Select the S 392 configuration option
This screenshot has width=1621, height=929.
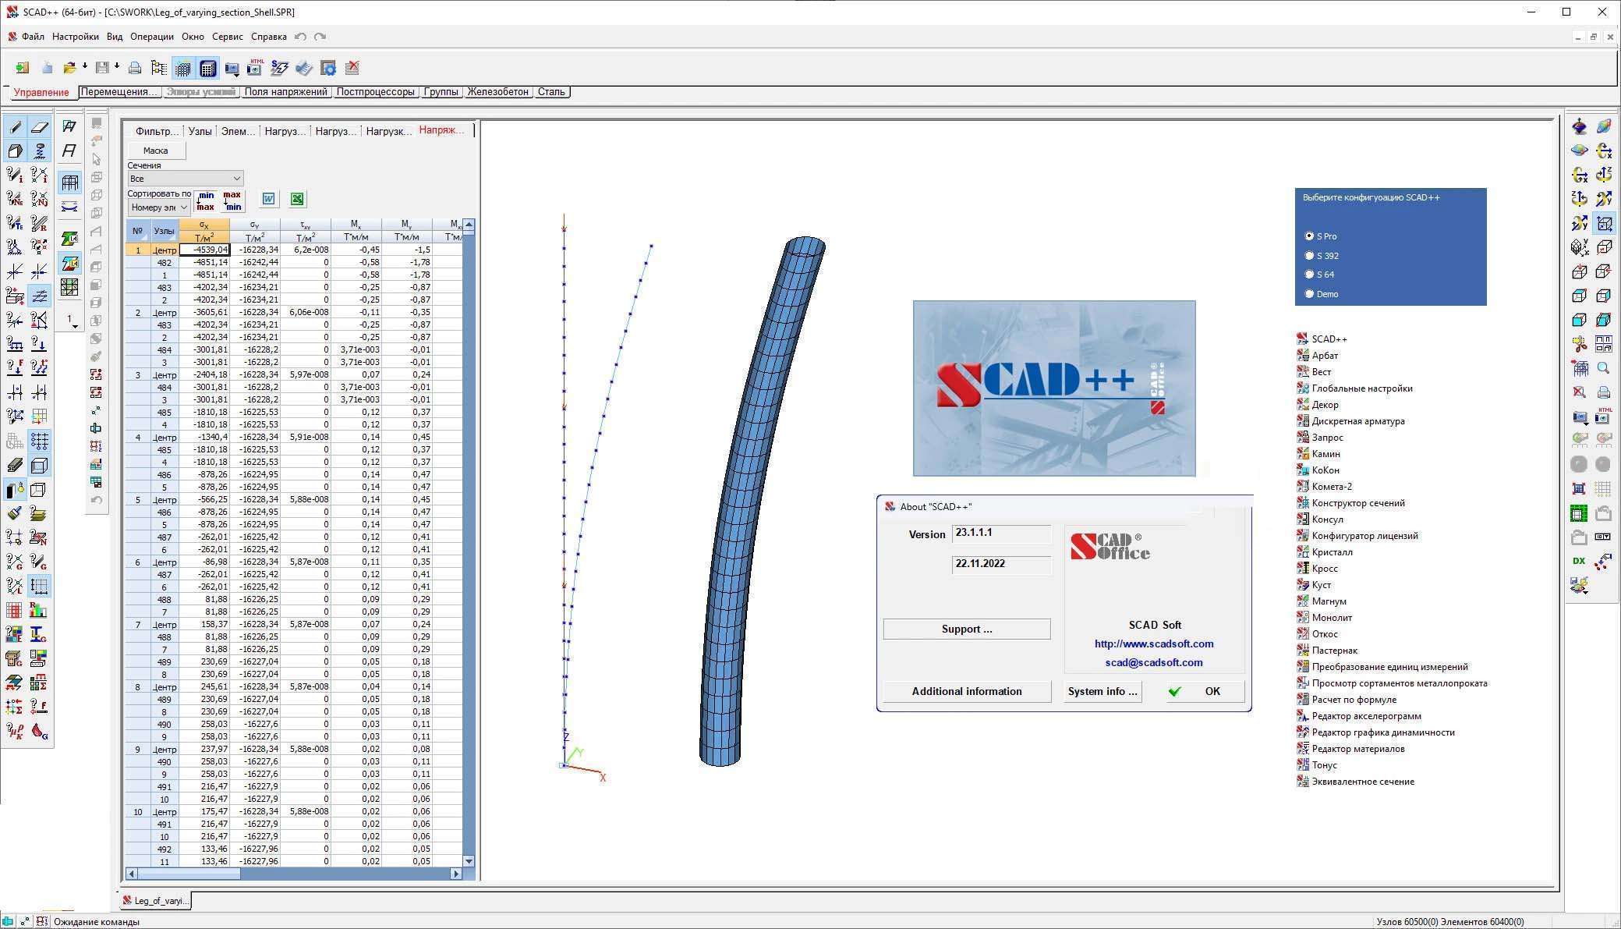point(1310,255)
